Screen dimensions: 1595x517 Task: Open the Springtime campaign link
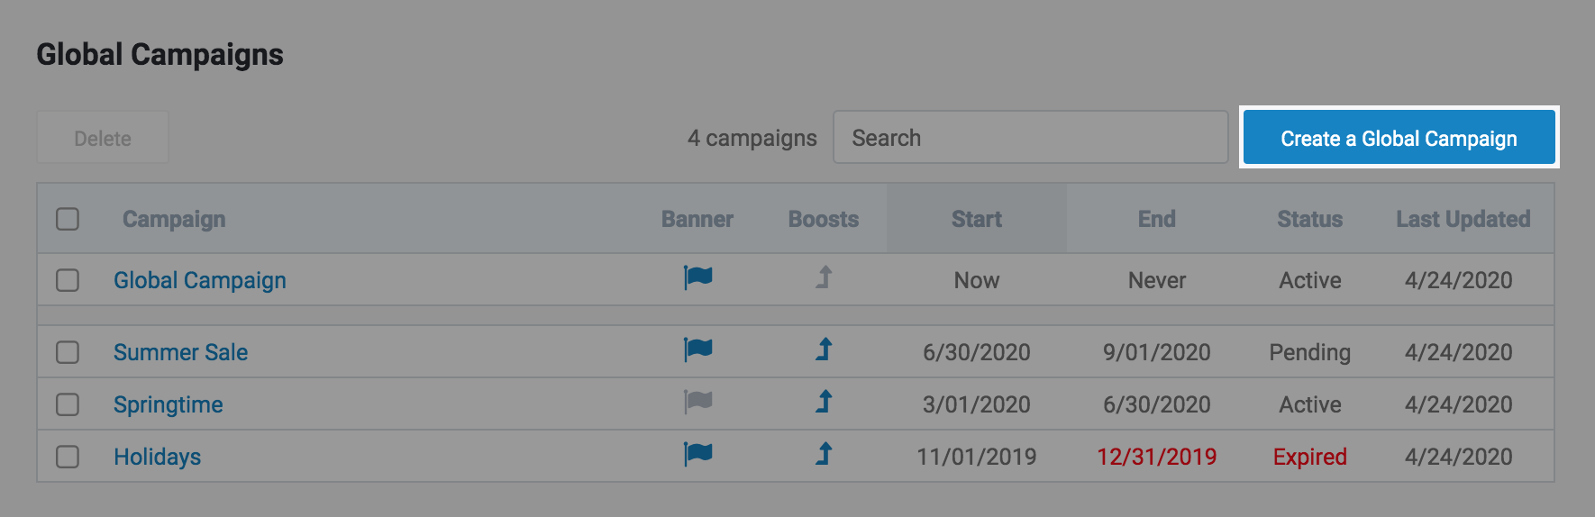point(169,404)
